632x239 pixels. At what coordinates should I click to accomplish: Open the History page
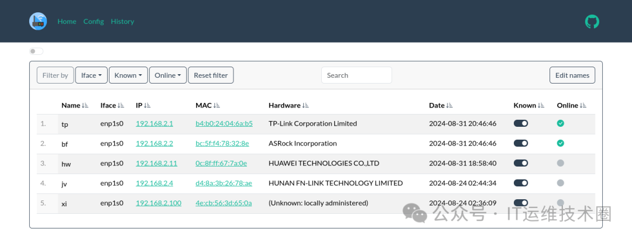click(122, 21)
